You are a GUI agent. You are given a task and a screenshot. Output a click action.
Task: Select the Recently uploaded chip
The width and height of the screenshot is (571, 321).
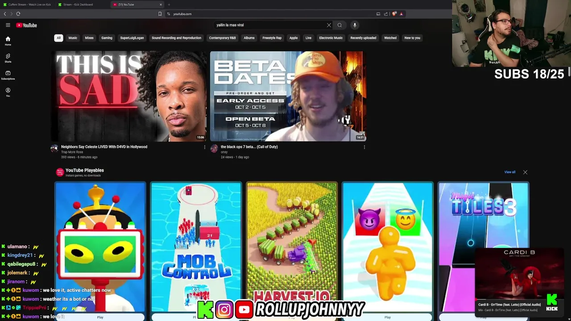tap(363, 38)
